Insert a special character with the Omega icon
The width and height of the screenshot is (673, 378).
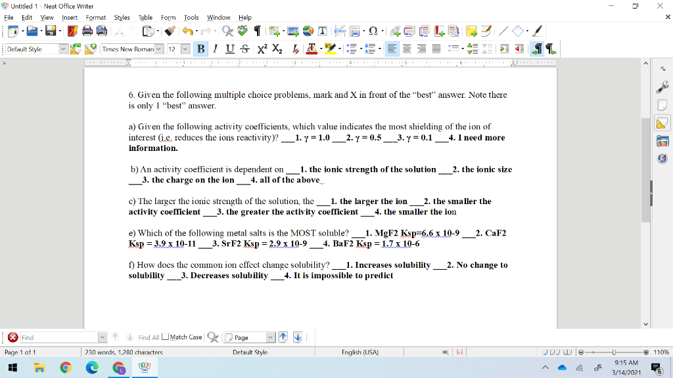373,31
